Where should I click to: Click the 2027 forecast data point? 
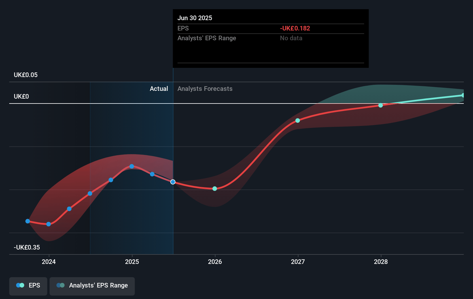pyautogui.click(x=298, y=120)
